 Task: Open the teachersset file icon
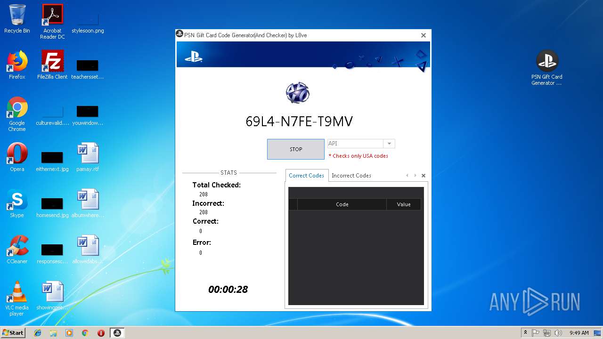(88, 69)
